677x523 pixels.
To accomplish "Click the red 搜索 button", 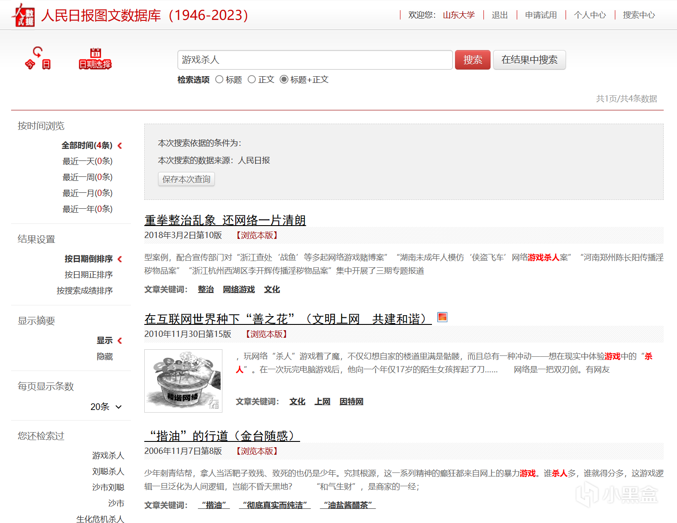I will pyautogui.click(x=473, y=60).
